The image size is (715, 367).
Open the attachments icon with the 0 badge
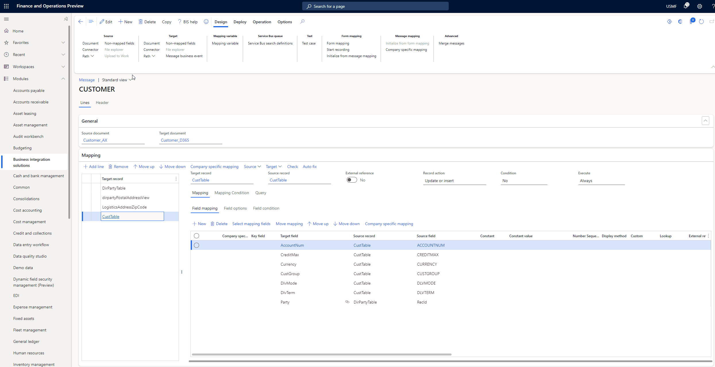pyautogui.click(x=692, y=21)
